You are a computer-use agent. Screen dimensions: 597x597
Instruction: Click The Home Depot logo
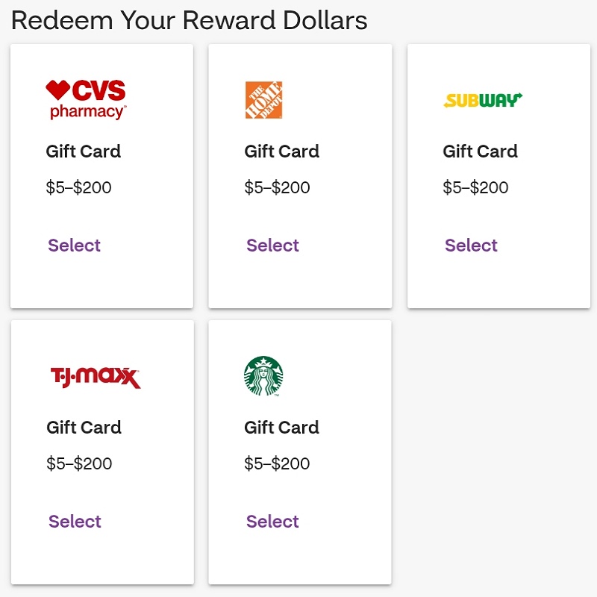(264, 100)
